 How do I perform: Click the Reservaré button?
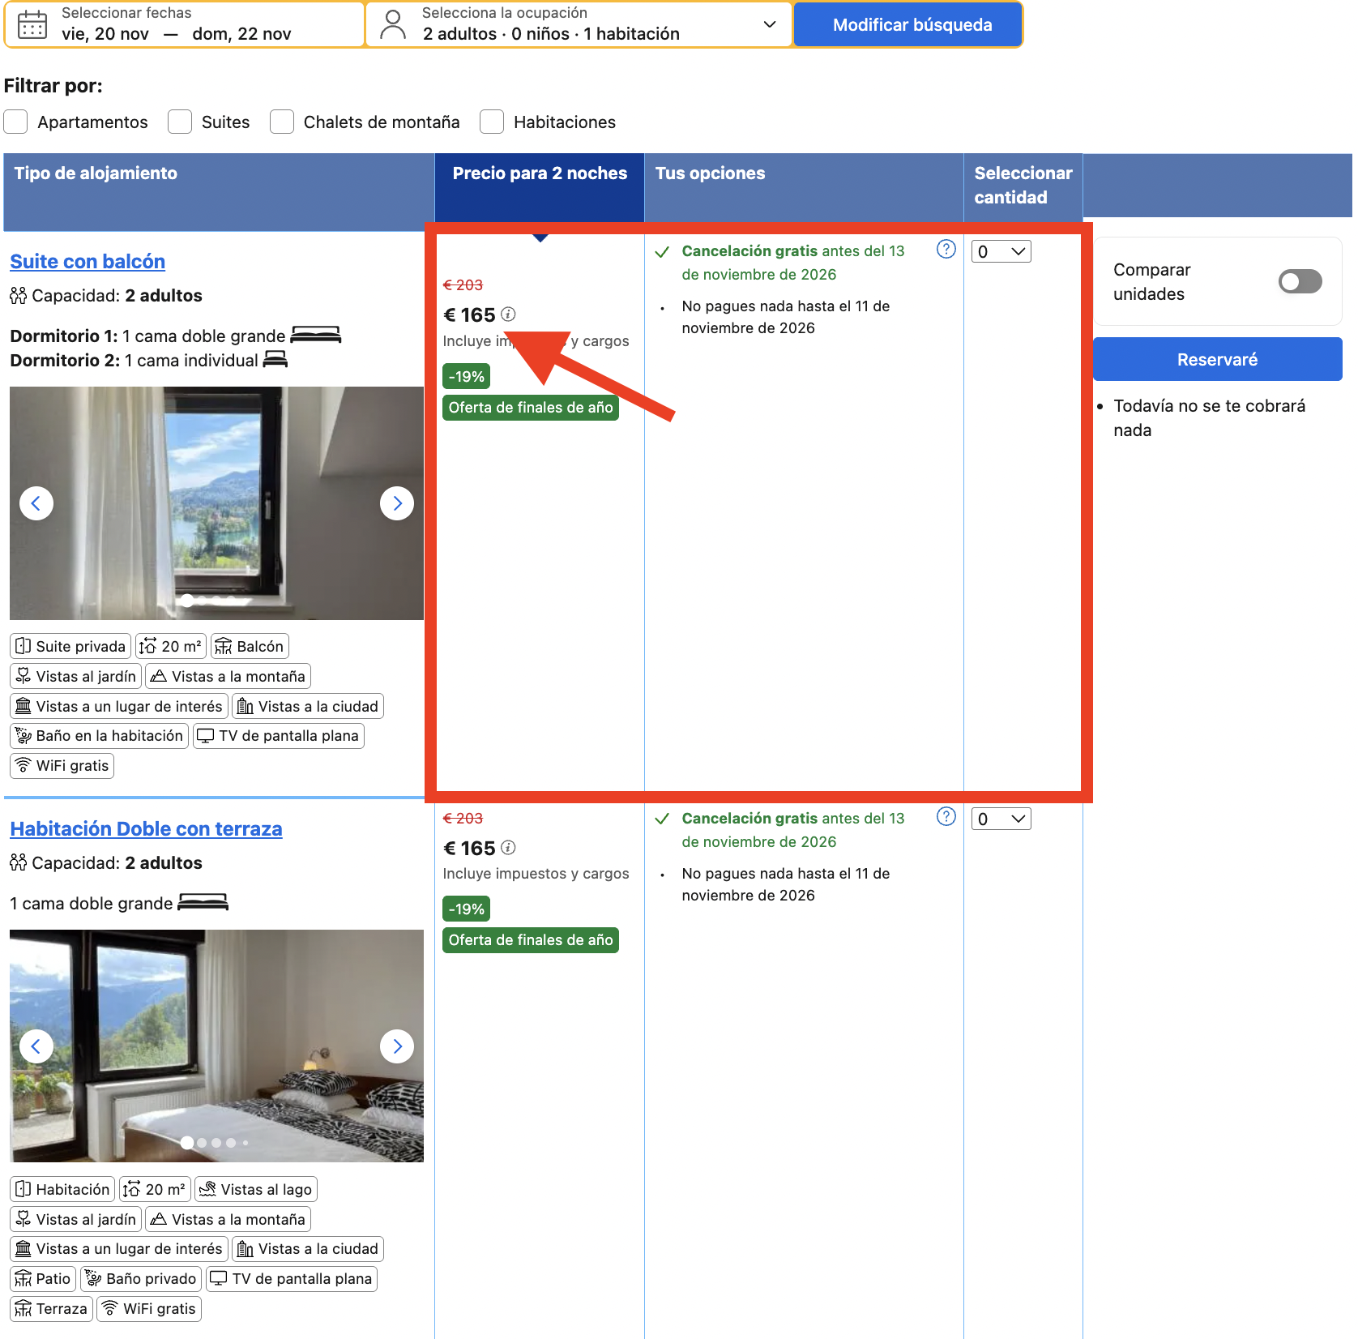point(1217,359)
